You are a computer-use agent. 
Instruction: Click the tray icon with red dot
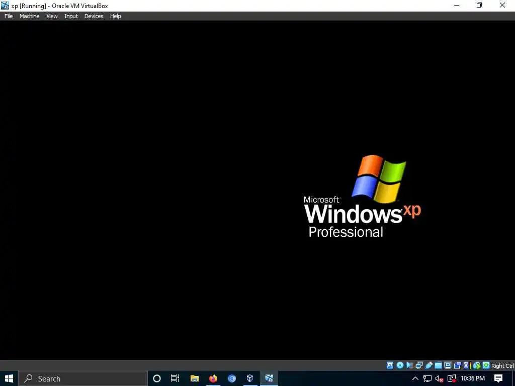coord(452,378)
